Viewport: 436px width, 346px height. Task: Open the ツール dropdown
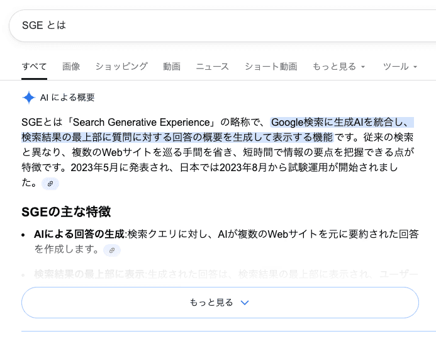(x=400, y=67)
